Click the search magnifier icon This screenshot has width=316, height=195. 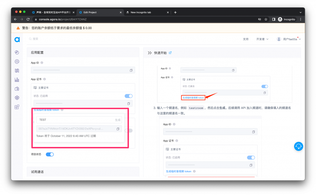(x=30, y=39)
